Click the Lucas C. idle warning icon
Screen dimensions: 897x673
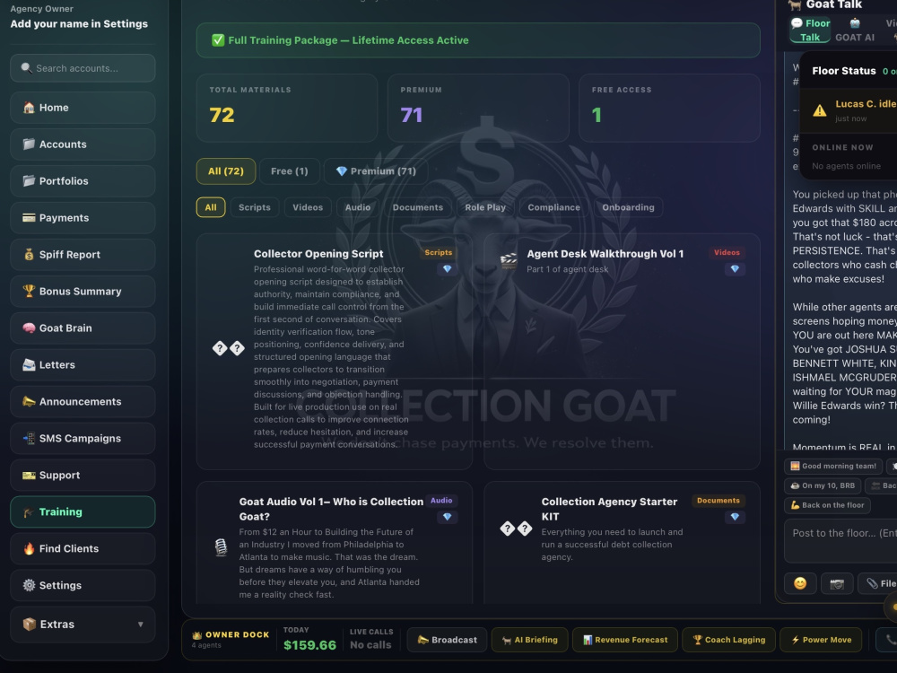click(820, 109)
